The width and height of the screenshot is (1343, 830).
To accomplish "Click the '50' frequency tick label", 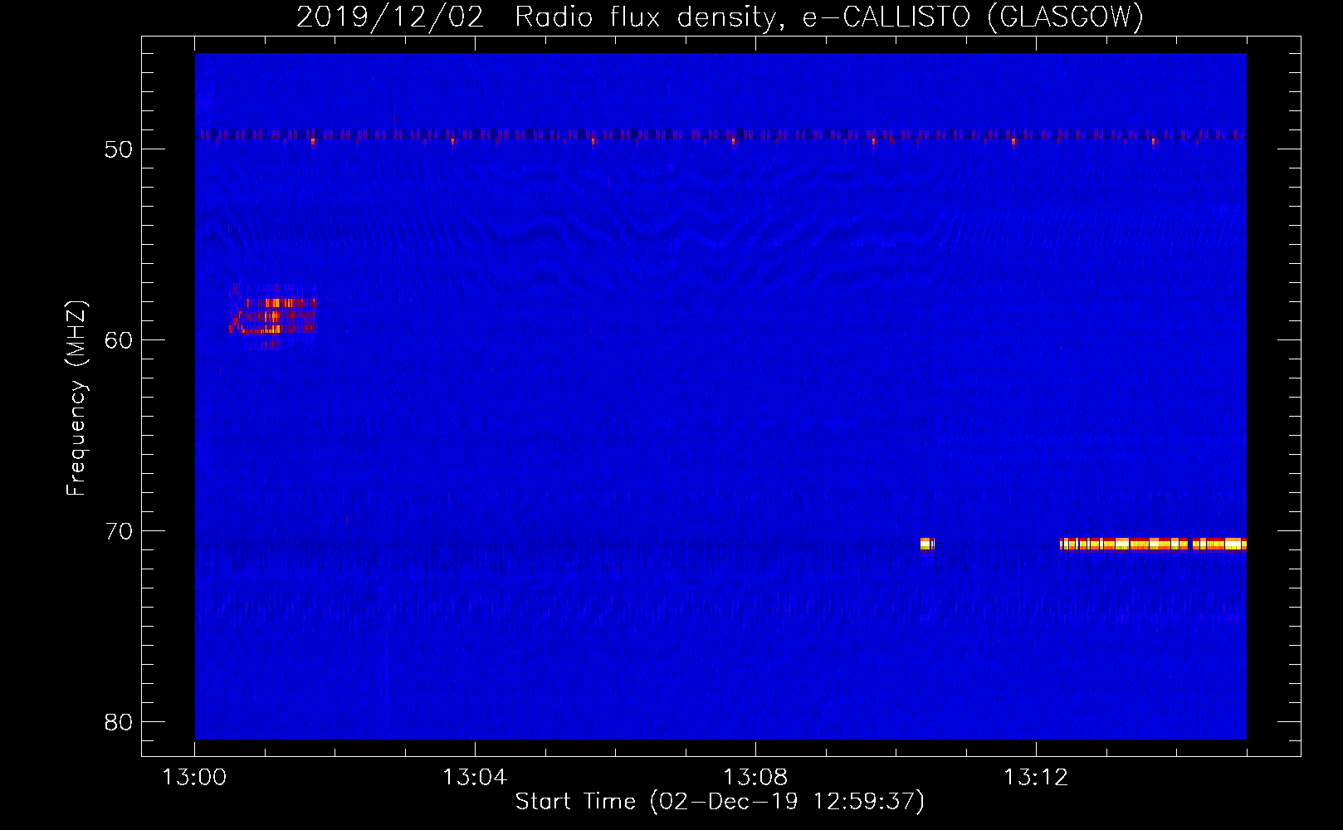I will 119,149.
